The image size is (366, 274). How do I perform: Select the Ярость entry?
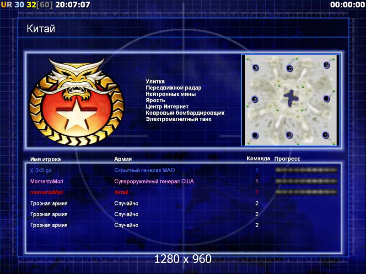[156, 100]
